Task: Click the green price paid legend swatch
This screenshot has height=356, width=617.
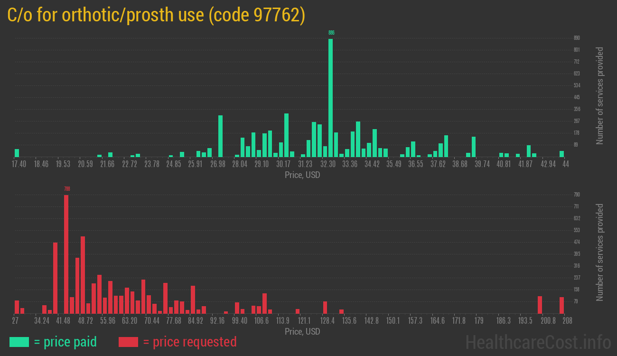Action: 19,342
